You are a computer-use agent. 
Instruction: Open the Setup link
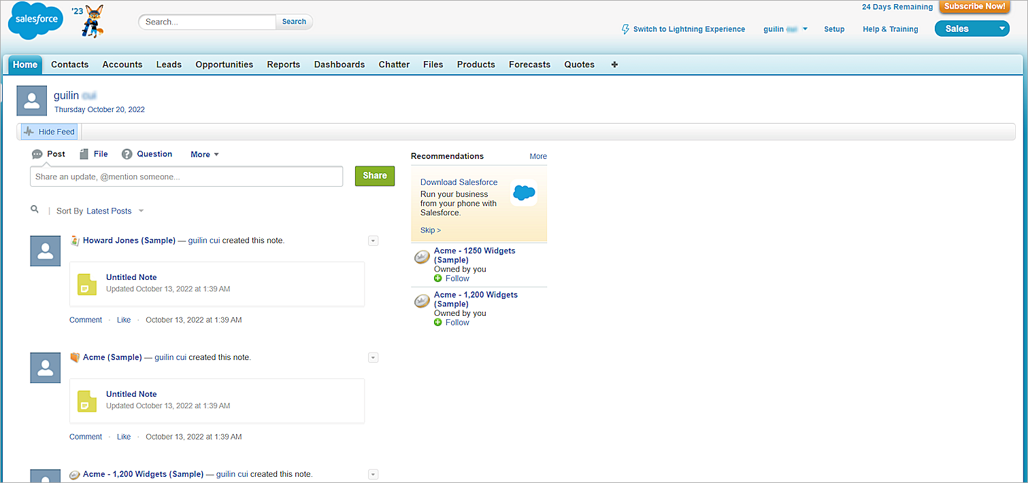[834, 29]
